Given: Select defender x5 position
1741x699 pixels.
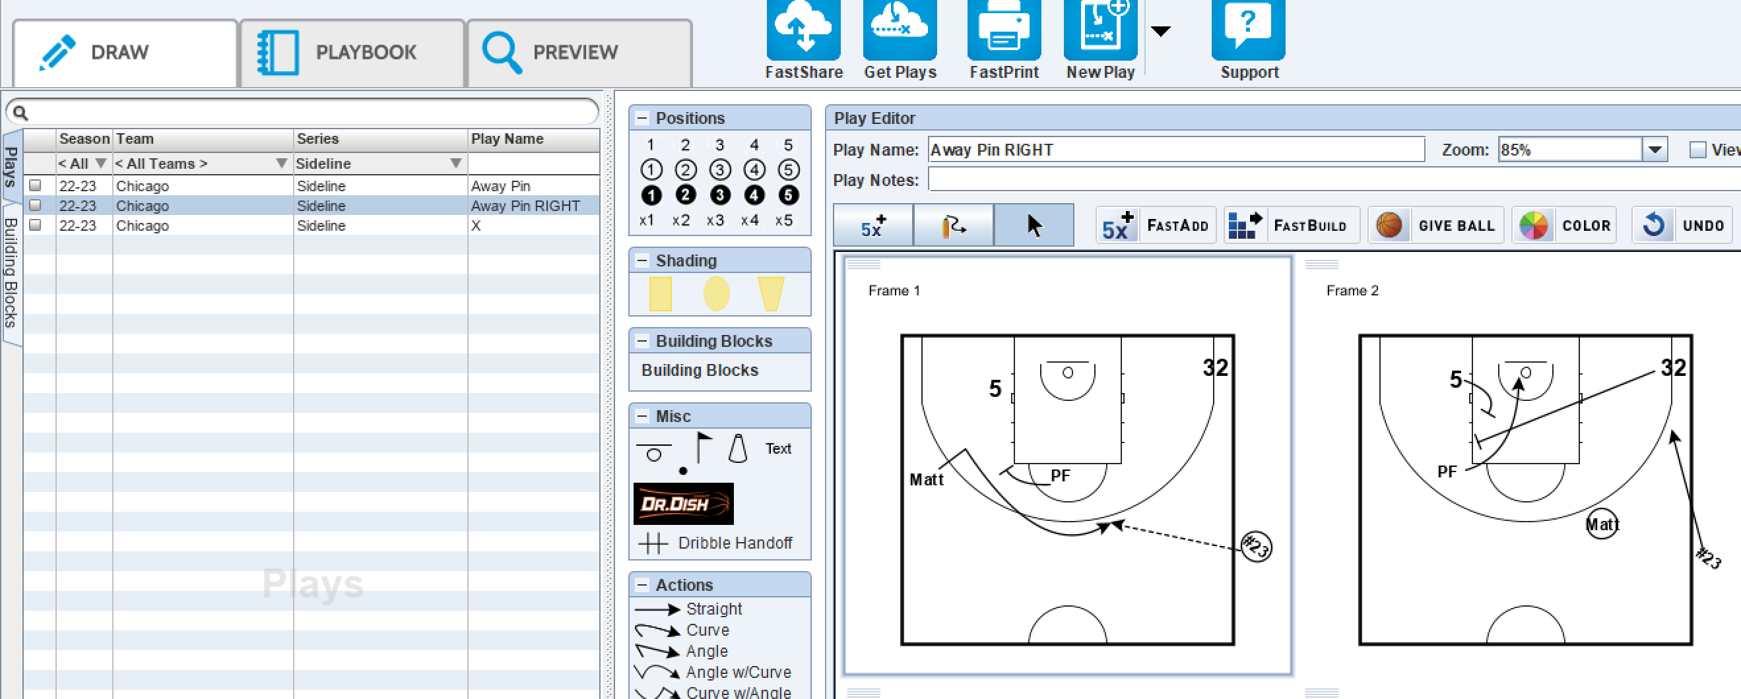Looking at the screenshot, I should pos(784,220).
